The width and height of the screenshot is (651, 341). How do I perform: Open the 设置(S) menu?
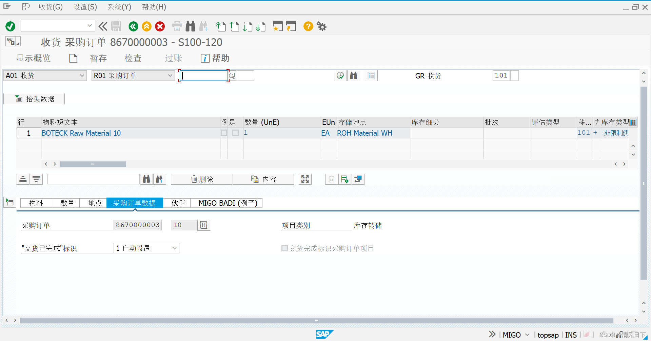tap(85, 7)
